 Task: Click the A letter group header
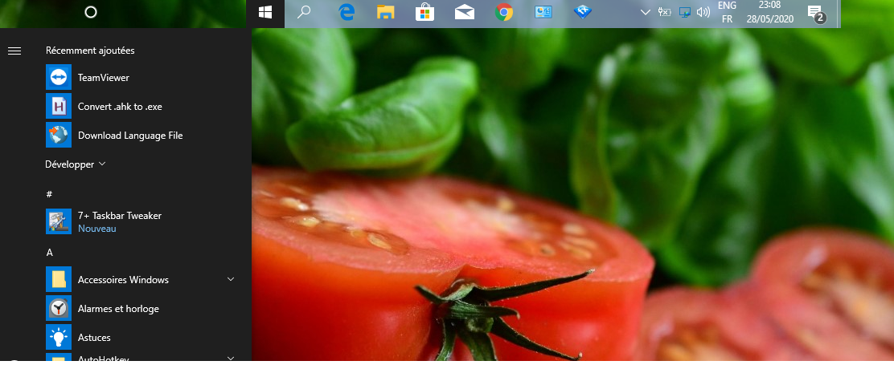point(50,253)
